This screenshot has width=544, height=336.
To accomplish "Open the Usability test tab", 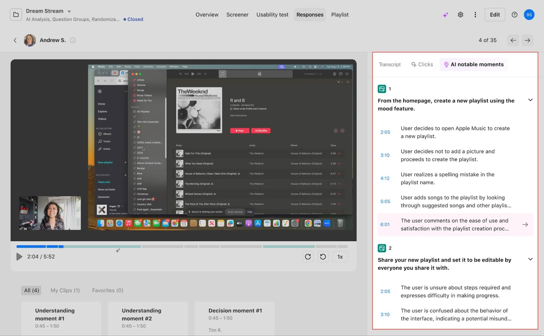I will (x=272, y=15).
